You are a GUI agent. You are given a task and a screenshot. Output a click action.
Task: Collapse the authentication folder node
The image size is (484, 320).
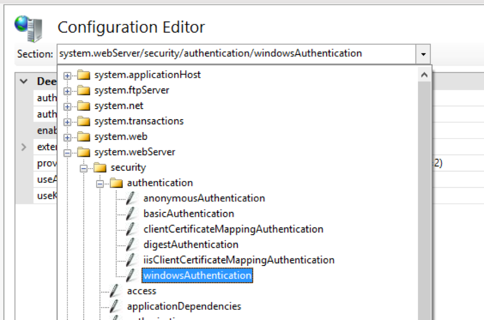coord(100,183)
